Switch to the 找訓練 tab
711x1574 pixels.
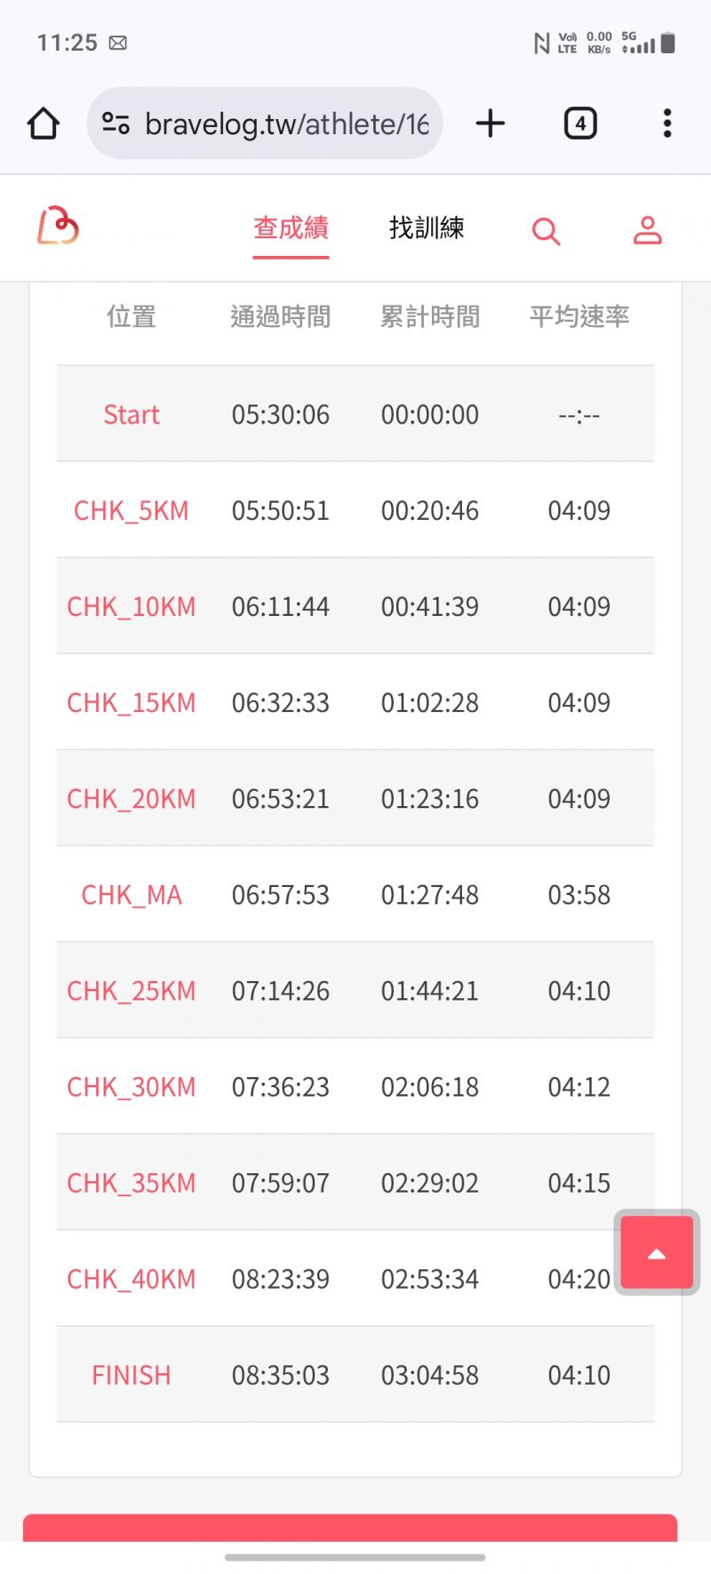point(427,228)
